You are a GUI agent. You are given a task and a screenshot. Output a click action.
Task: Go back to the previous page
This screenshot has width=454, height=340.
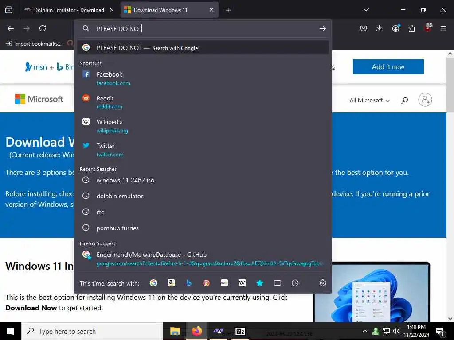[x=11, y=28]
